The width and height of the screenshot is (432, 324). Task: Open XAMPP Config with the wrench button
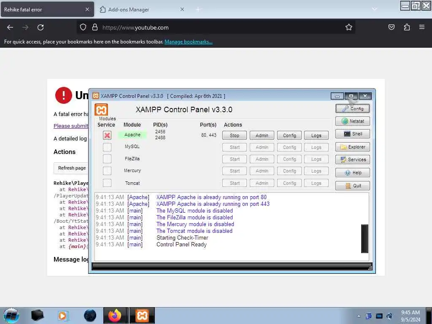click(352, 108)
